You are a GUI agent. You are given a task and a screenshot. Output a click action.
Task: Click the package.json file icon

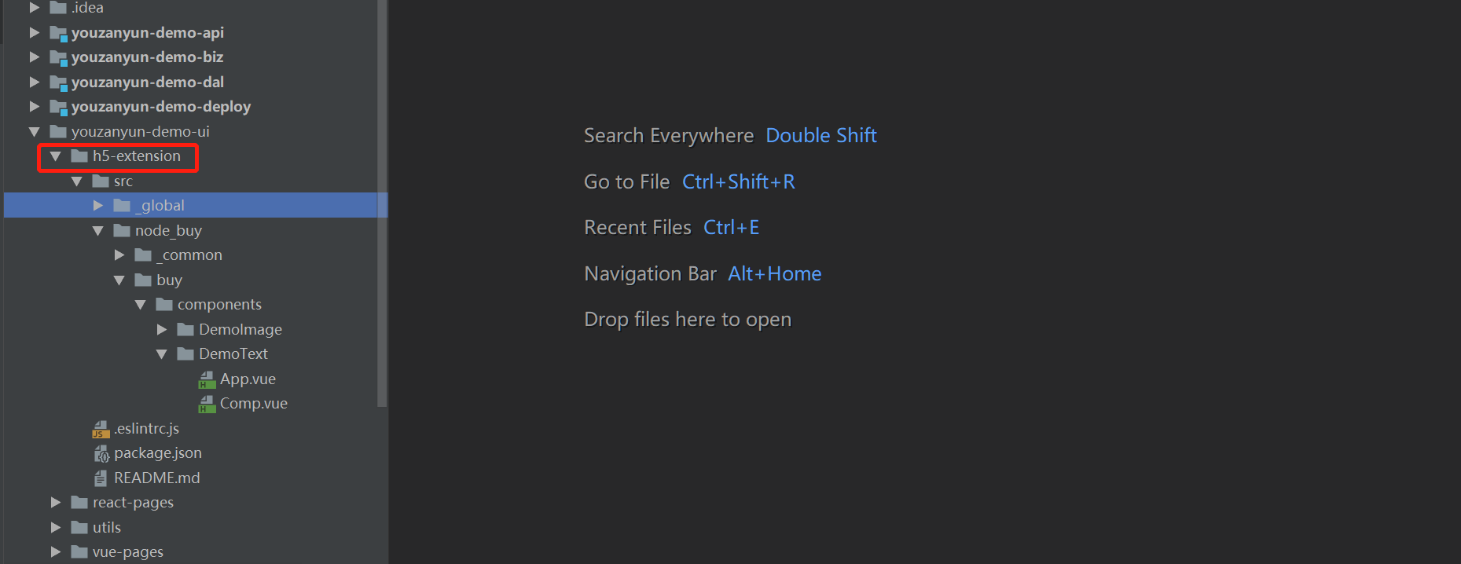[x=101, y=453]
